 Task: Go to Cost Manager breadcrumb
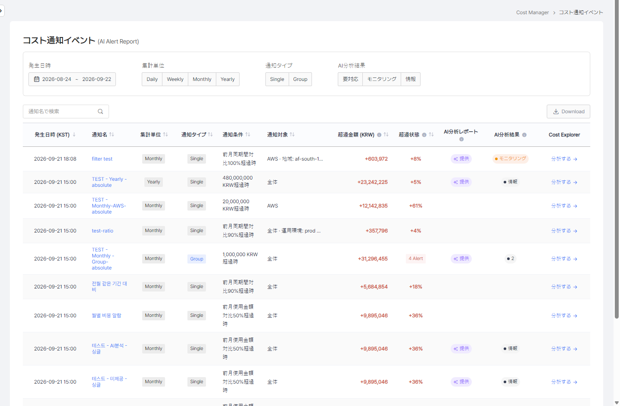click(533, 12)
